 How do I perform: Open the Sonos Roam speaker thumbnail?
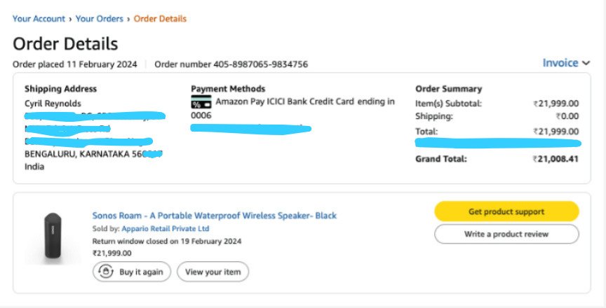point(53,235)
